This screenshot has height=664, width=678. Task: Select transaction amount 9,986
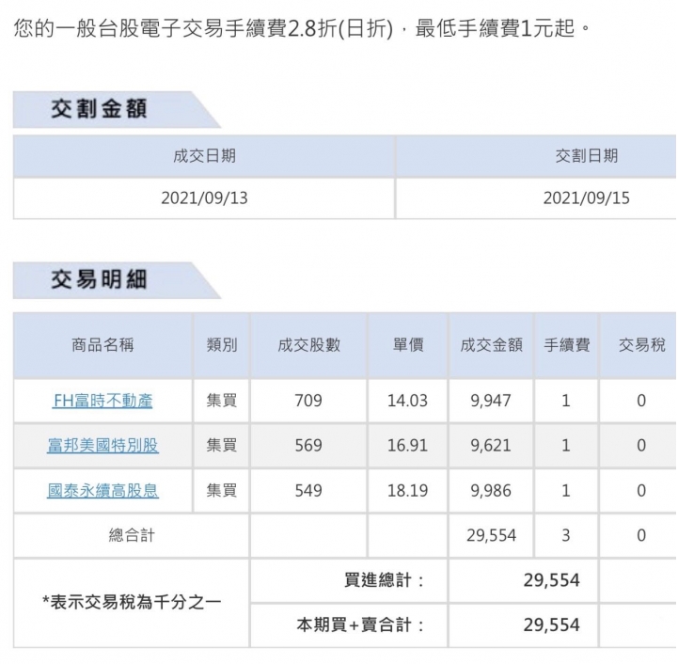[x=491, y=491]
